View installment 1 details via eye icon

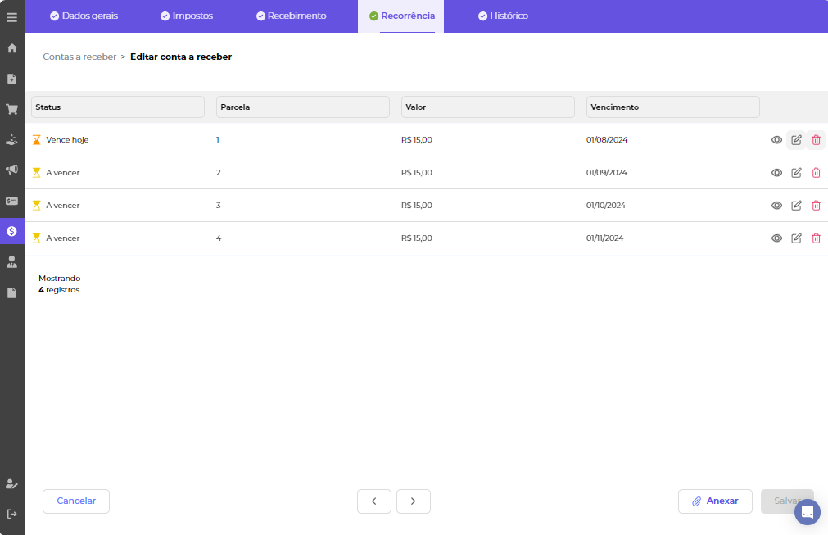(776, 140)
